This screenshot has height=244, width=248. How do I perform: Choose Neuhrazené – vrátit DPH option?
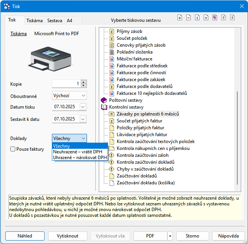77,152
